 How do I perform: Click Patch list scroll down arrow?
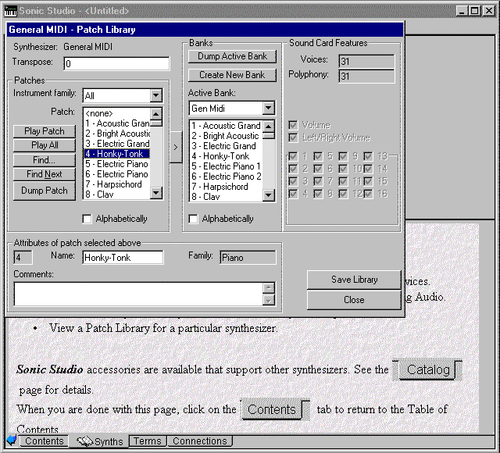(156, 193)
